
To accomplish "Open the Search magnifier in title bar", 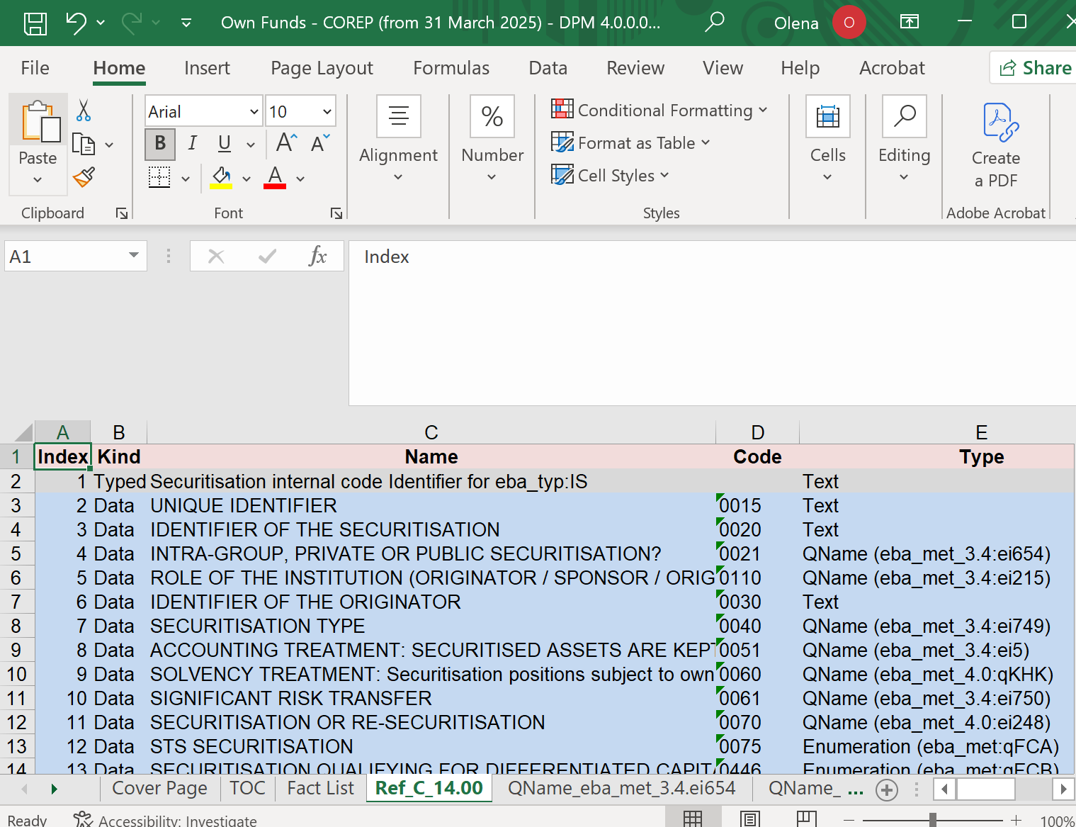I will pyautogui.click(x=715, y=22).
